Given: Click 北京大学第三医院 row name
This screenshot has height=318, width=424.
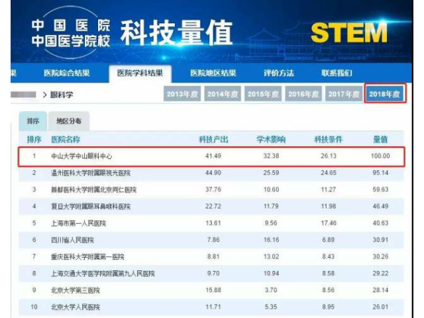Looking at the screenshot, I should (76, 290).
